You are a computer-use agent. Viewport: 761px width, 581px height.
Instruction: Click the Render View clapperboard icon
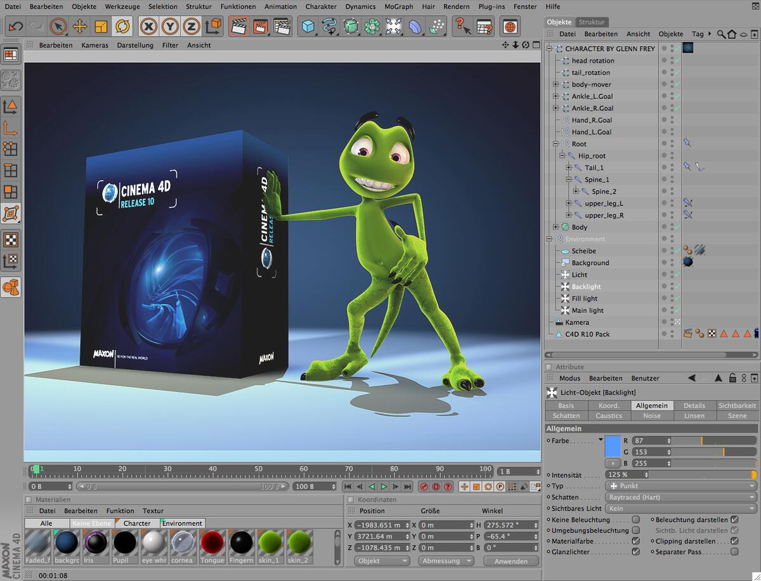[x=239, y=27]
